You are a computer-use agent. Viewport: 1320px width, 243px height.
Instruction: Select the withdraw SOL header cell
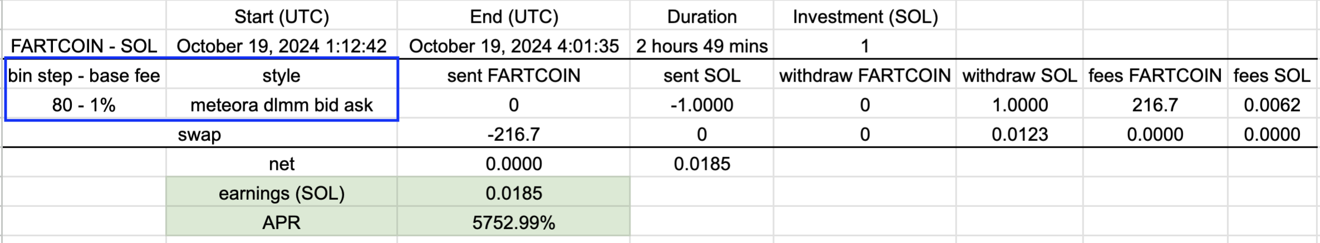tap(1019, 75)
